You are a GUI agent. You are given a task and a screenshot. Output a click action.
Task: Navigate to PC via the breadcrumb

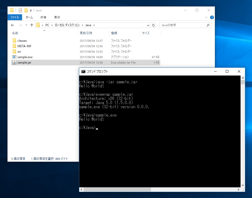47,25
